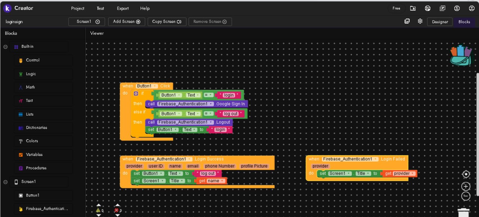Open the project settings gear icon
This screenshot has width=479, height=217.
(420, 22)
